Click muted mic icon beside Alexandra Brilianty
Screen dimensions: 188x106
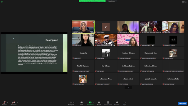click(163, 45)
